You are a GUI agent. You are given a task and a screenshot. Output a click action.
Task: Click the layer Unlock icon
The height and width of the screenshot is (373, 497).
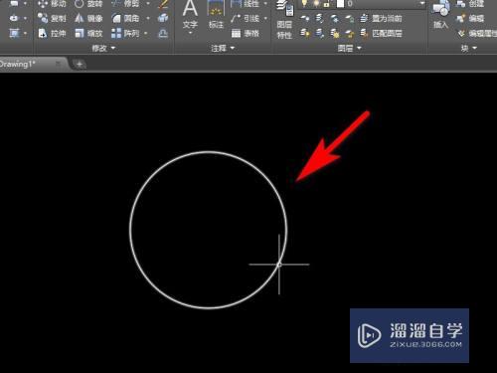pyautogui.click(x=350, y=33)
